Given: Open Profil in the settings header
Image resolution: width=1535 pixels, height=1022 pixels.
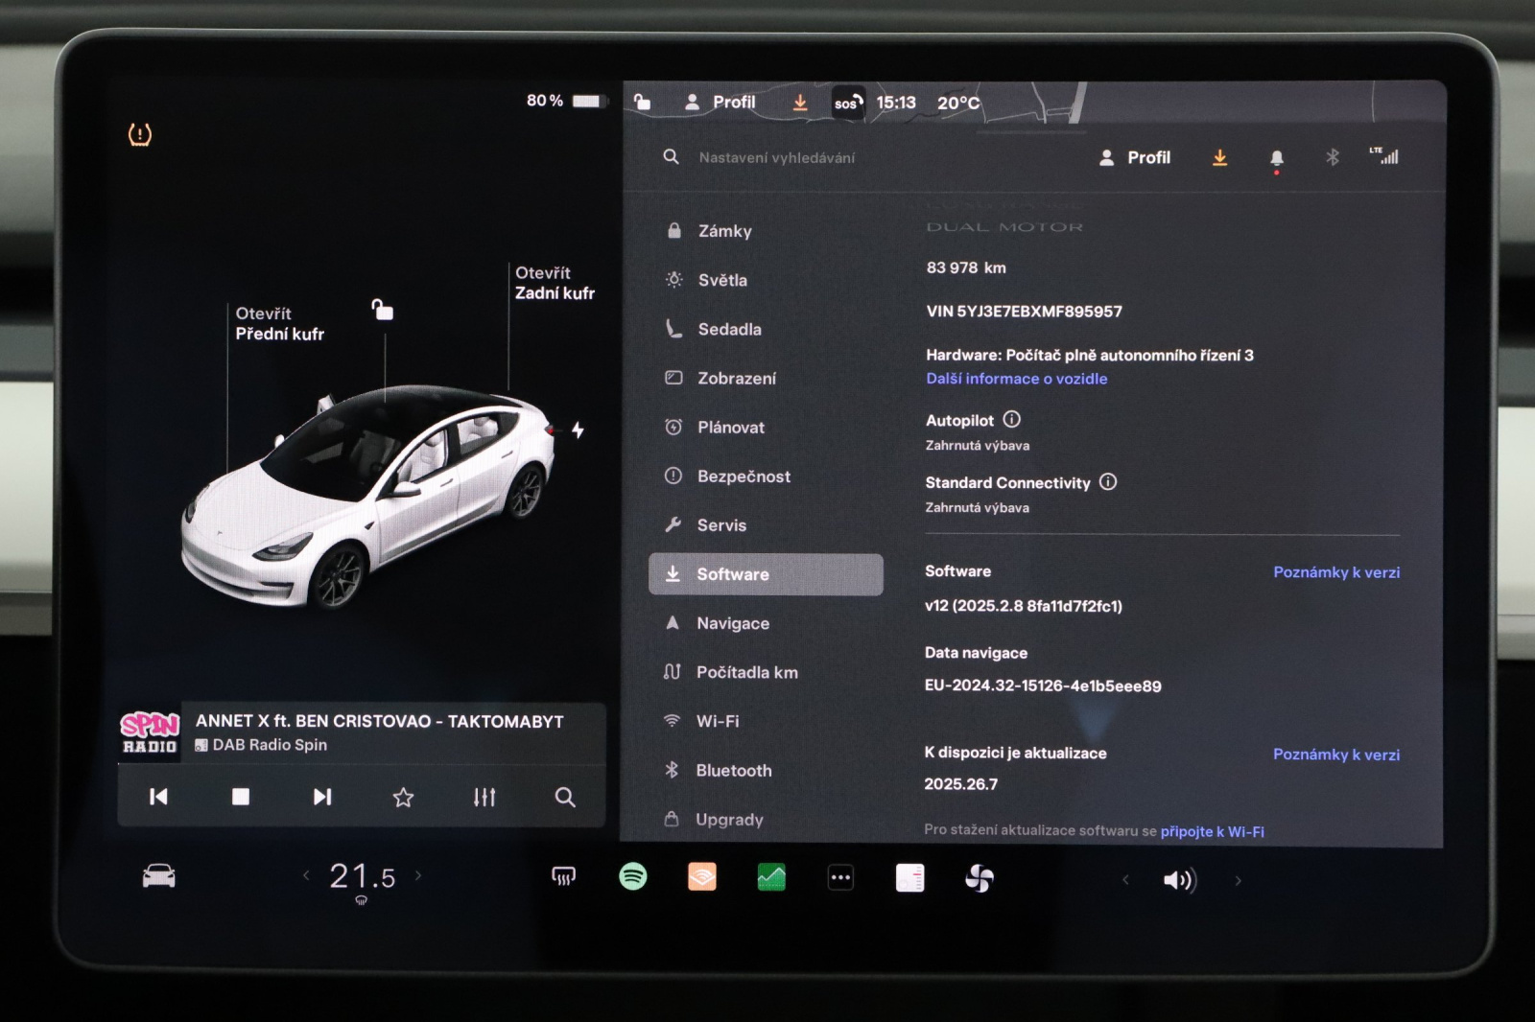Looking at the screenshot, I should pos(1135,157).
